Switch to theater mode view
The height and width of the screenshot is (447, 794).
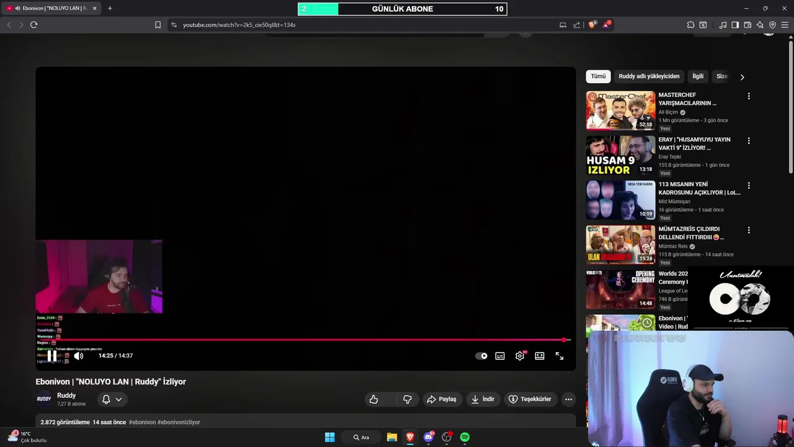pos(540,356)
